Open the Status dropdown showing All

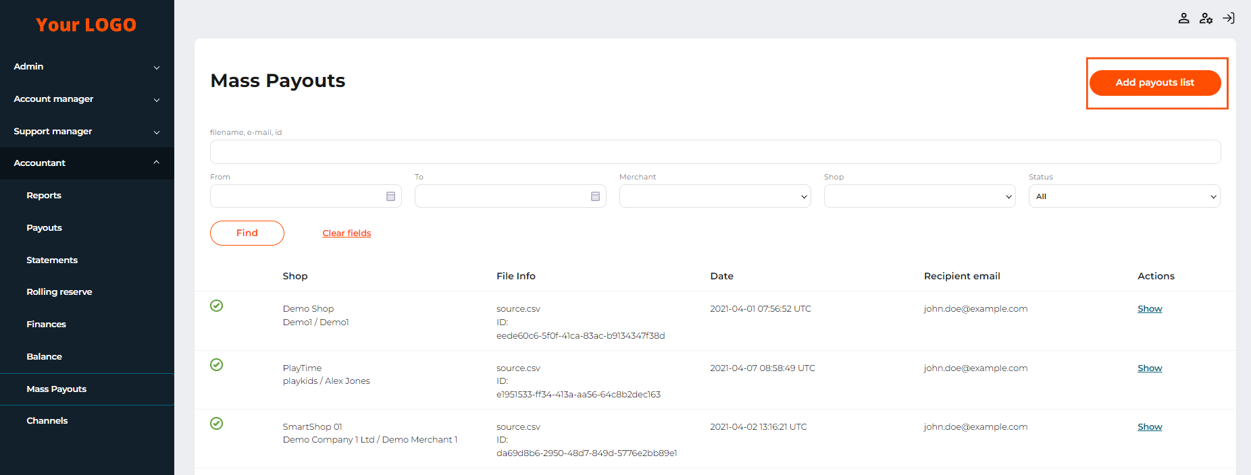click(1124, 196)
